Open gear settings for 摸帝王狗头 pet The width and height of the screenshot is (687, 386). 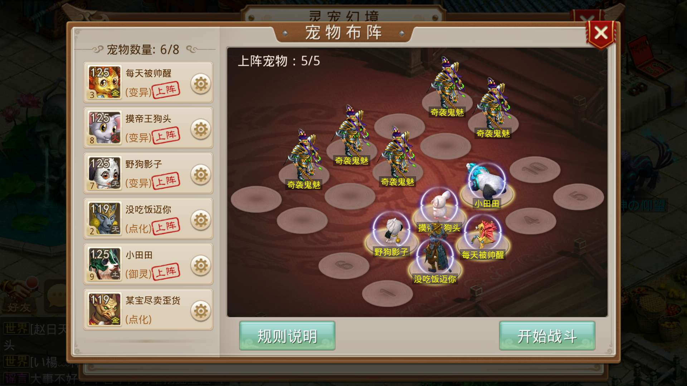point(201,129)
